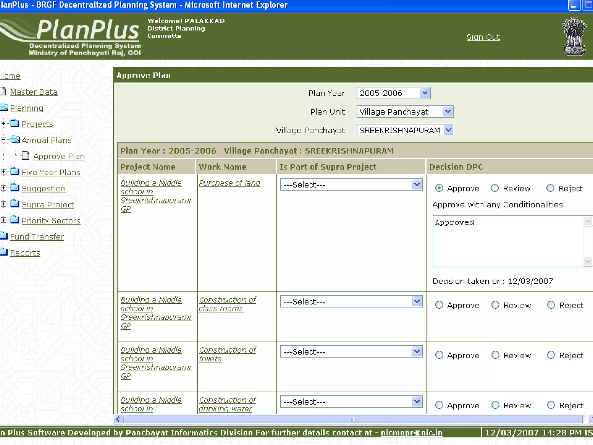
Task: Select Reject for Purchase of land
Action: click(550, 188)
